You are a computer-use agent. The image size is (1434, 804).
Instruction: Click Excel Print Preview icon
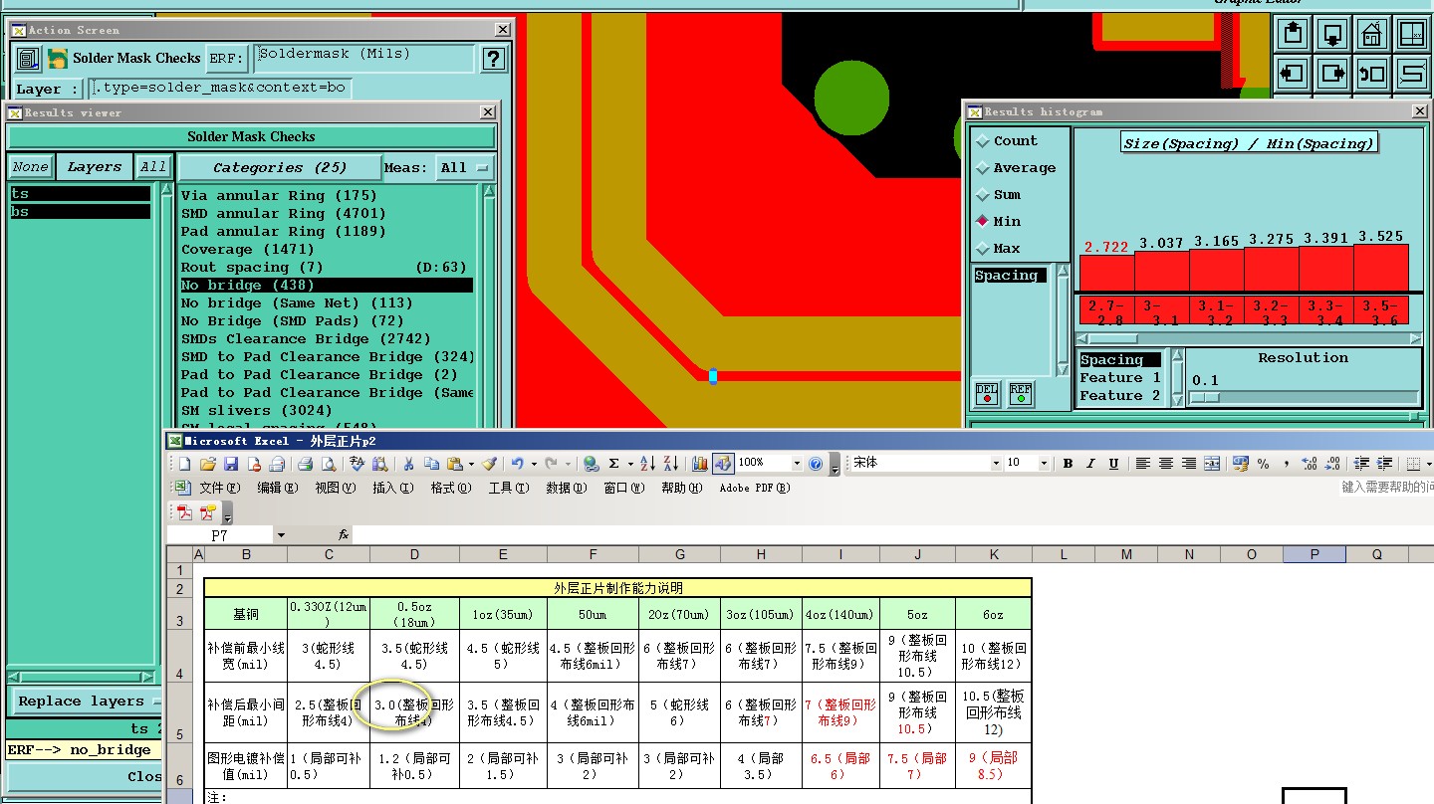(x=329, y=464)
